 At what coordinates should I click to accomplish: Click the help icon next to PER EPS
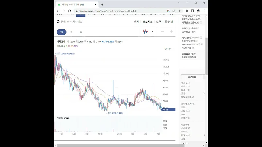(201, 37)
